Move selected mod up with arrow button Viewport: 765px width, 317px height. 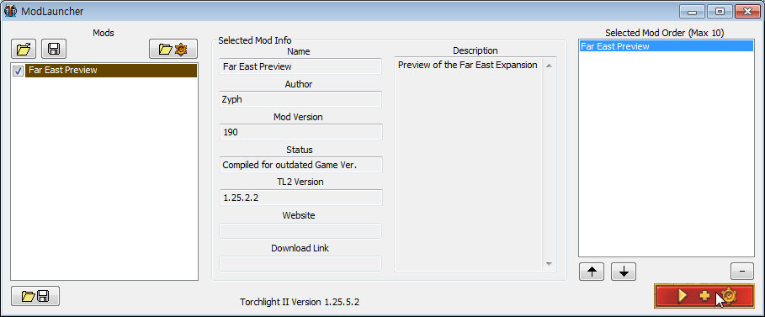(592, 271)
